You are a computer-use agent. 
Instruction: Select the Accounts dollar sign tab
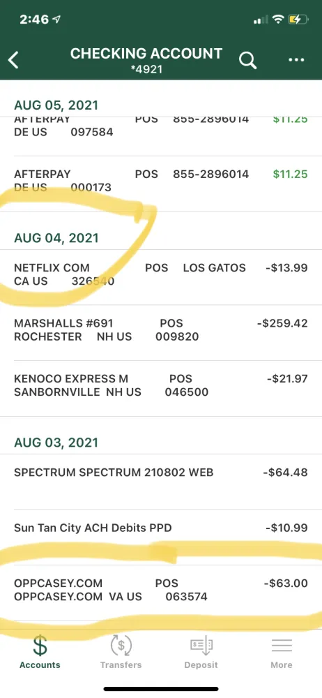pyautogui.click(x=40, y=652)
